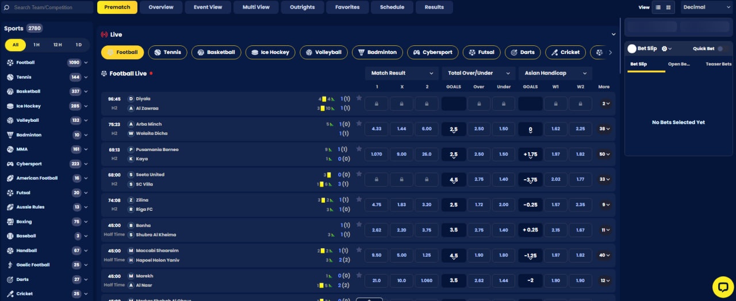Viewport: 736px width, 301px height.
Task: Open Ice Hockey in sports sidebar
Action: tap(46, 106)
